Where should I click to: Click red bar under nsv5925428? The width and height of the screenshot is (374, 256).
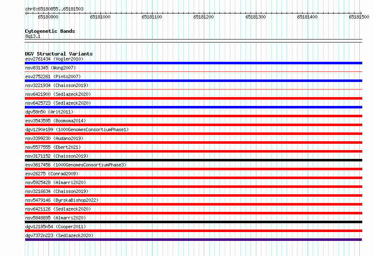[x=193, y=187]
